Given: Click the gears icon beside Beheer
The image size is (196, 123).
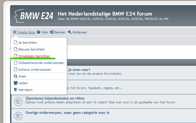Looking at the screenshot, I should click(52, 32).
